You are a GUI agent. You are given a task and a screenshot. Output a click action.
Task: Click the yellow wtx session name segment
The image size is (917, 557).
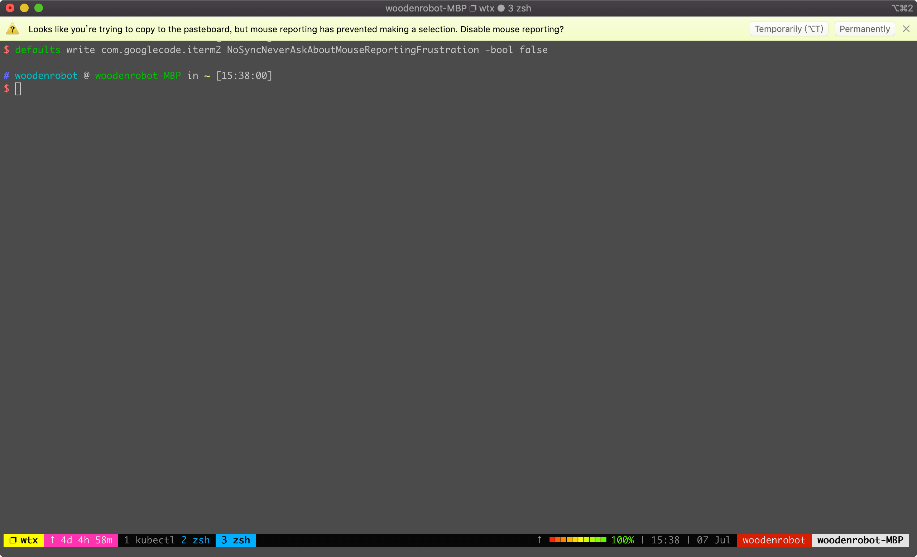pos(23,540)
